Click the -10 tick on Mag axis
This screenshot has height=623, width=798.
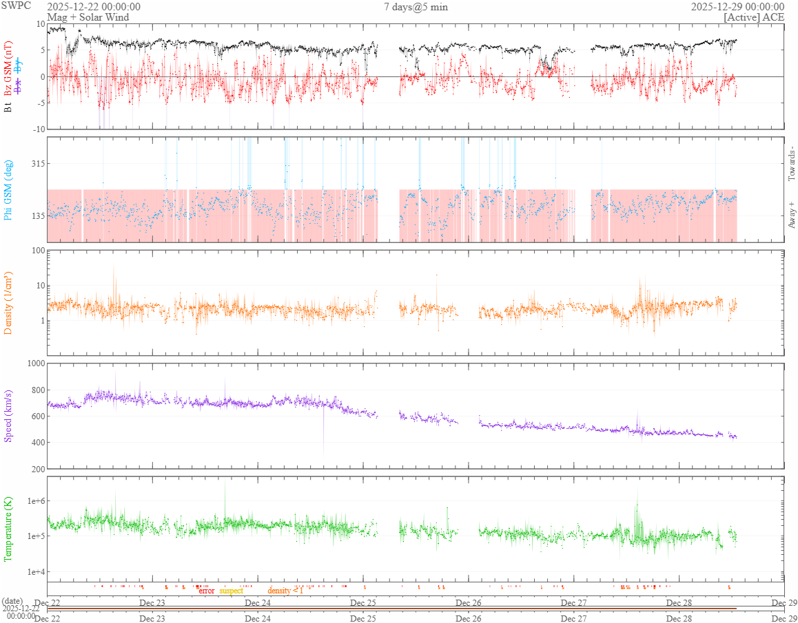click(x=39, y=129)
